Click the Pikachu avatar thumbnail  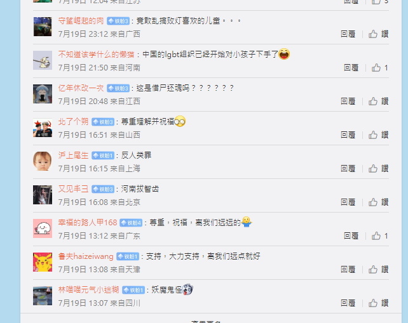pyautogui.click(x=43, y=262)
